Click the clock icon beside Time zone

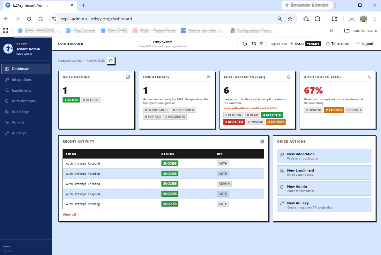click(328, 44)
